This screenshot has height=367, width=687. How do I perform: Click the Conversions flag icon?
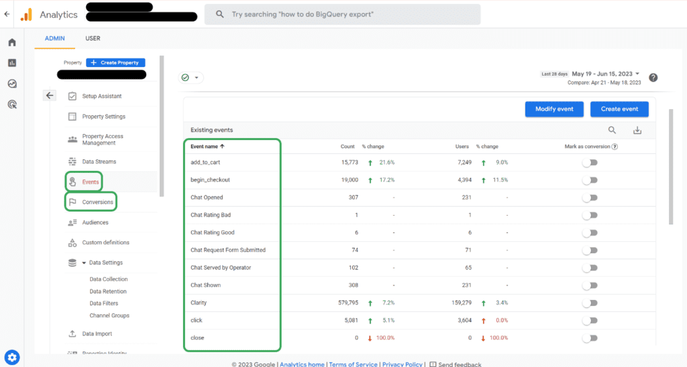(72, 202)
